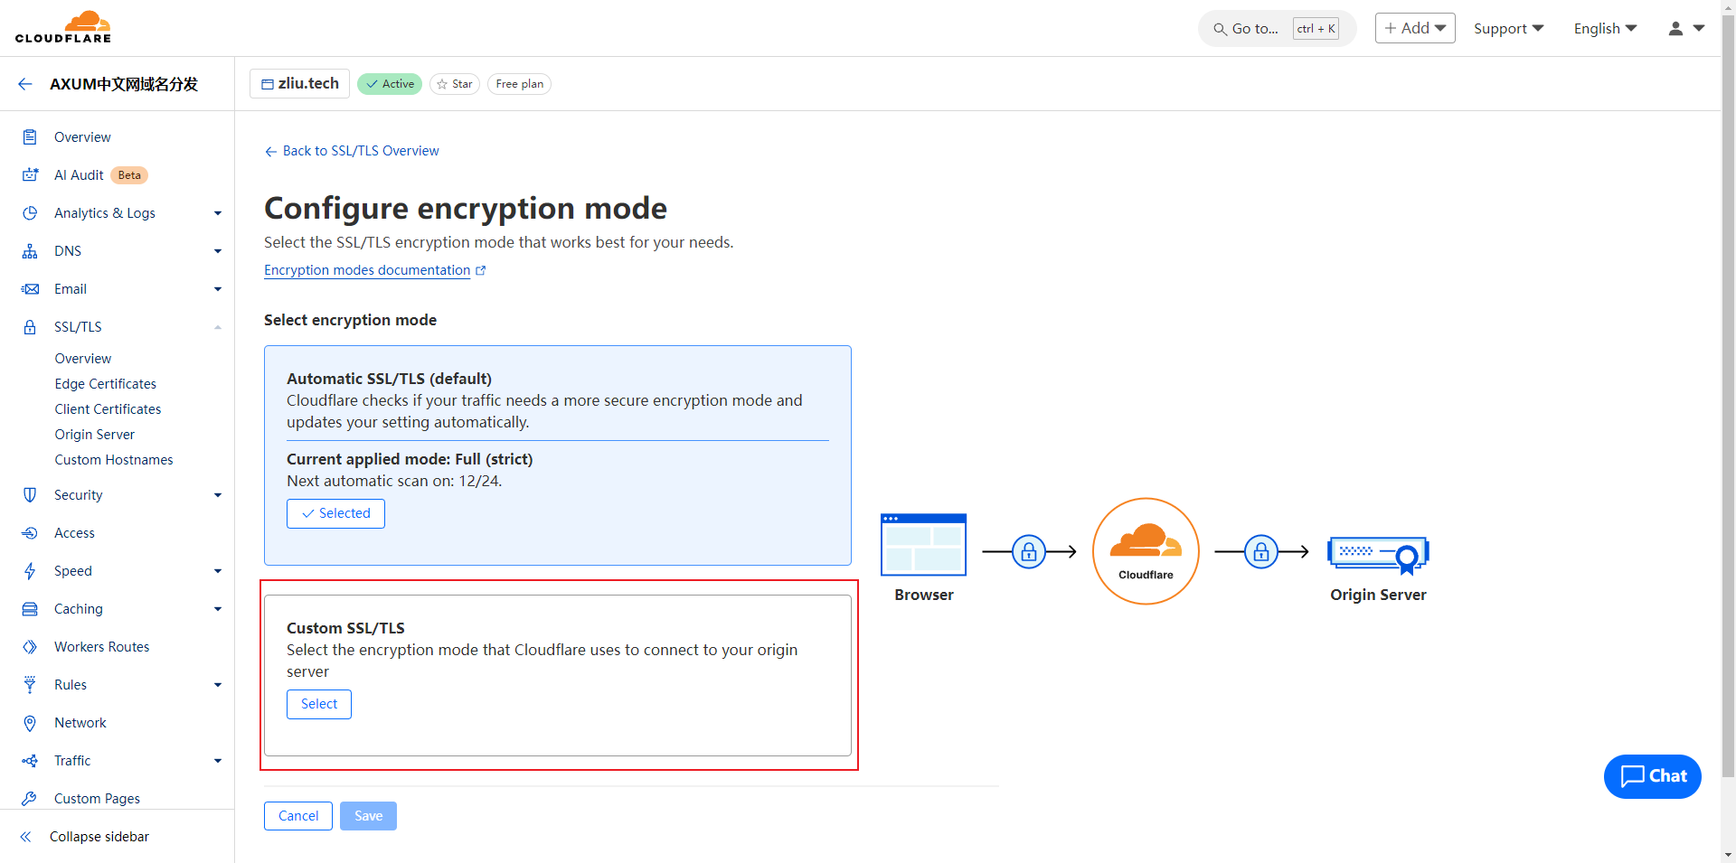Screen dimensions: 1736x863
Task: Click the Active status badge
Action: pos(390,84)
